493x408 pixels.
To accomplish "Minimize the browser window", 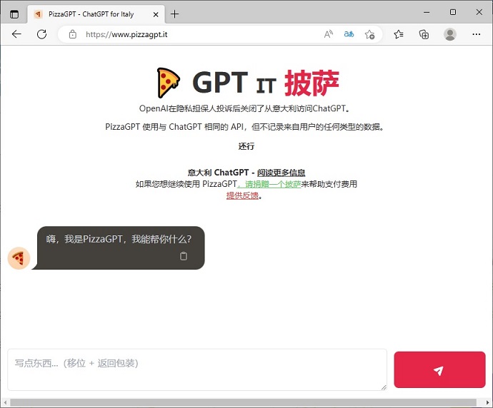I will tap(427, 13).
